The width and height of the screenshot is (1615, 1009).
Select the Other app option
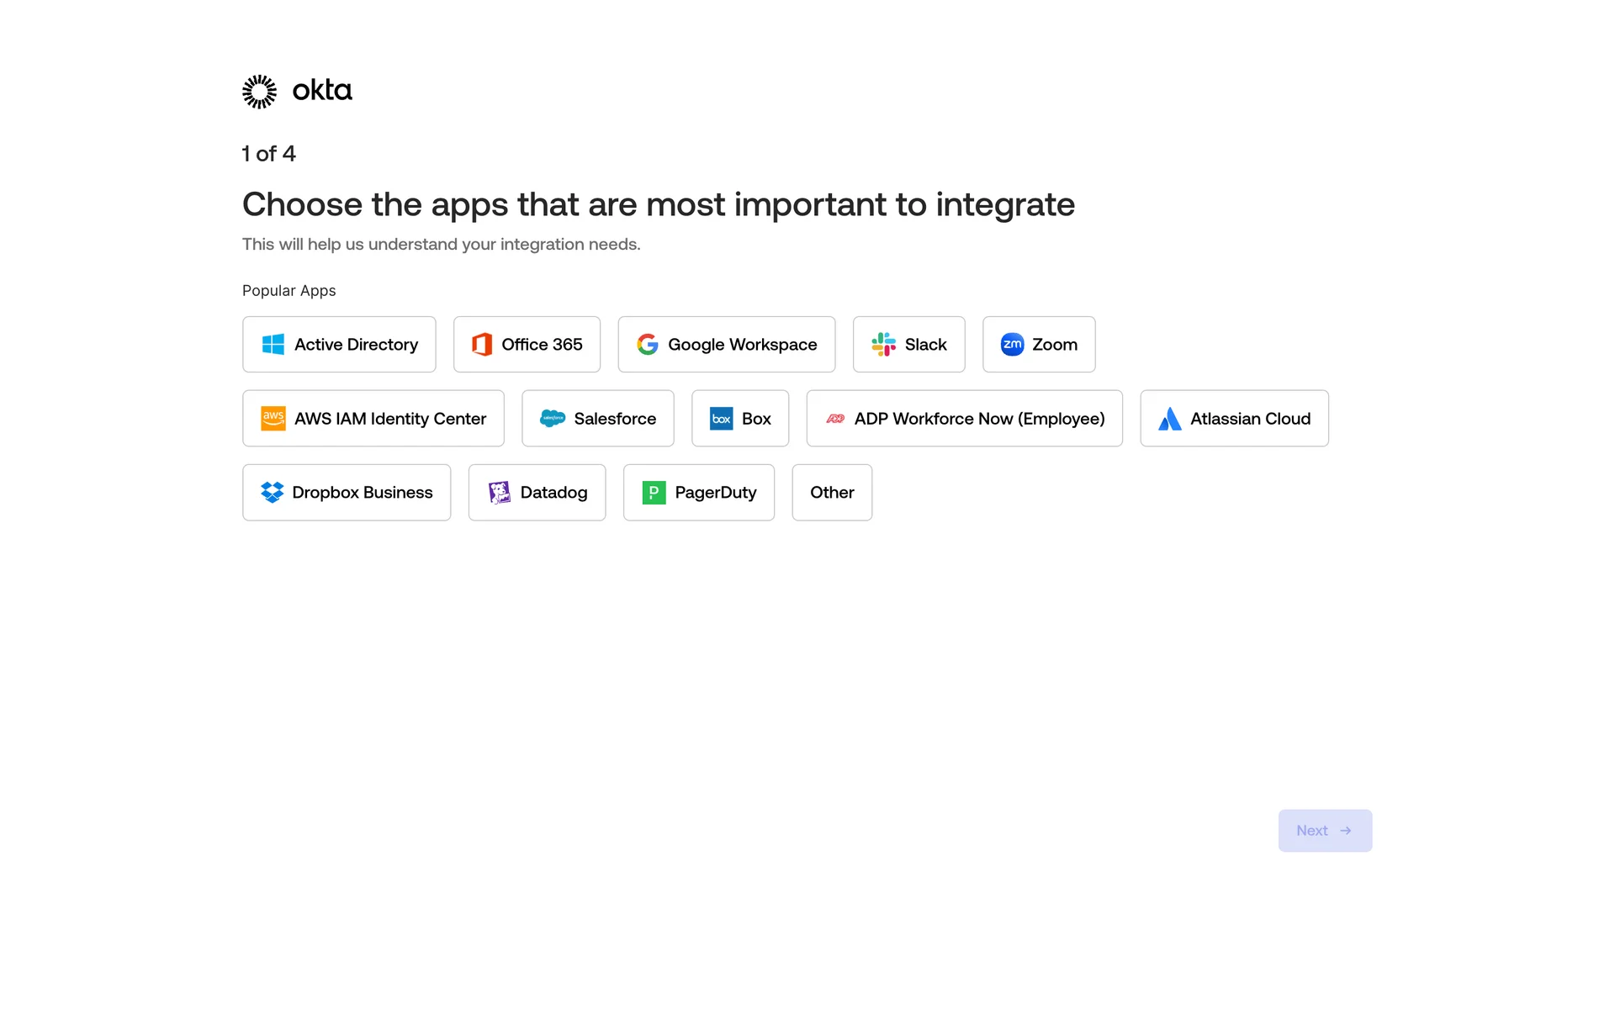click(832, 493)
